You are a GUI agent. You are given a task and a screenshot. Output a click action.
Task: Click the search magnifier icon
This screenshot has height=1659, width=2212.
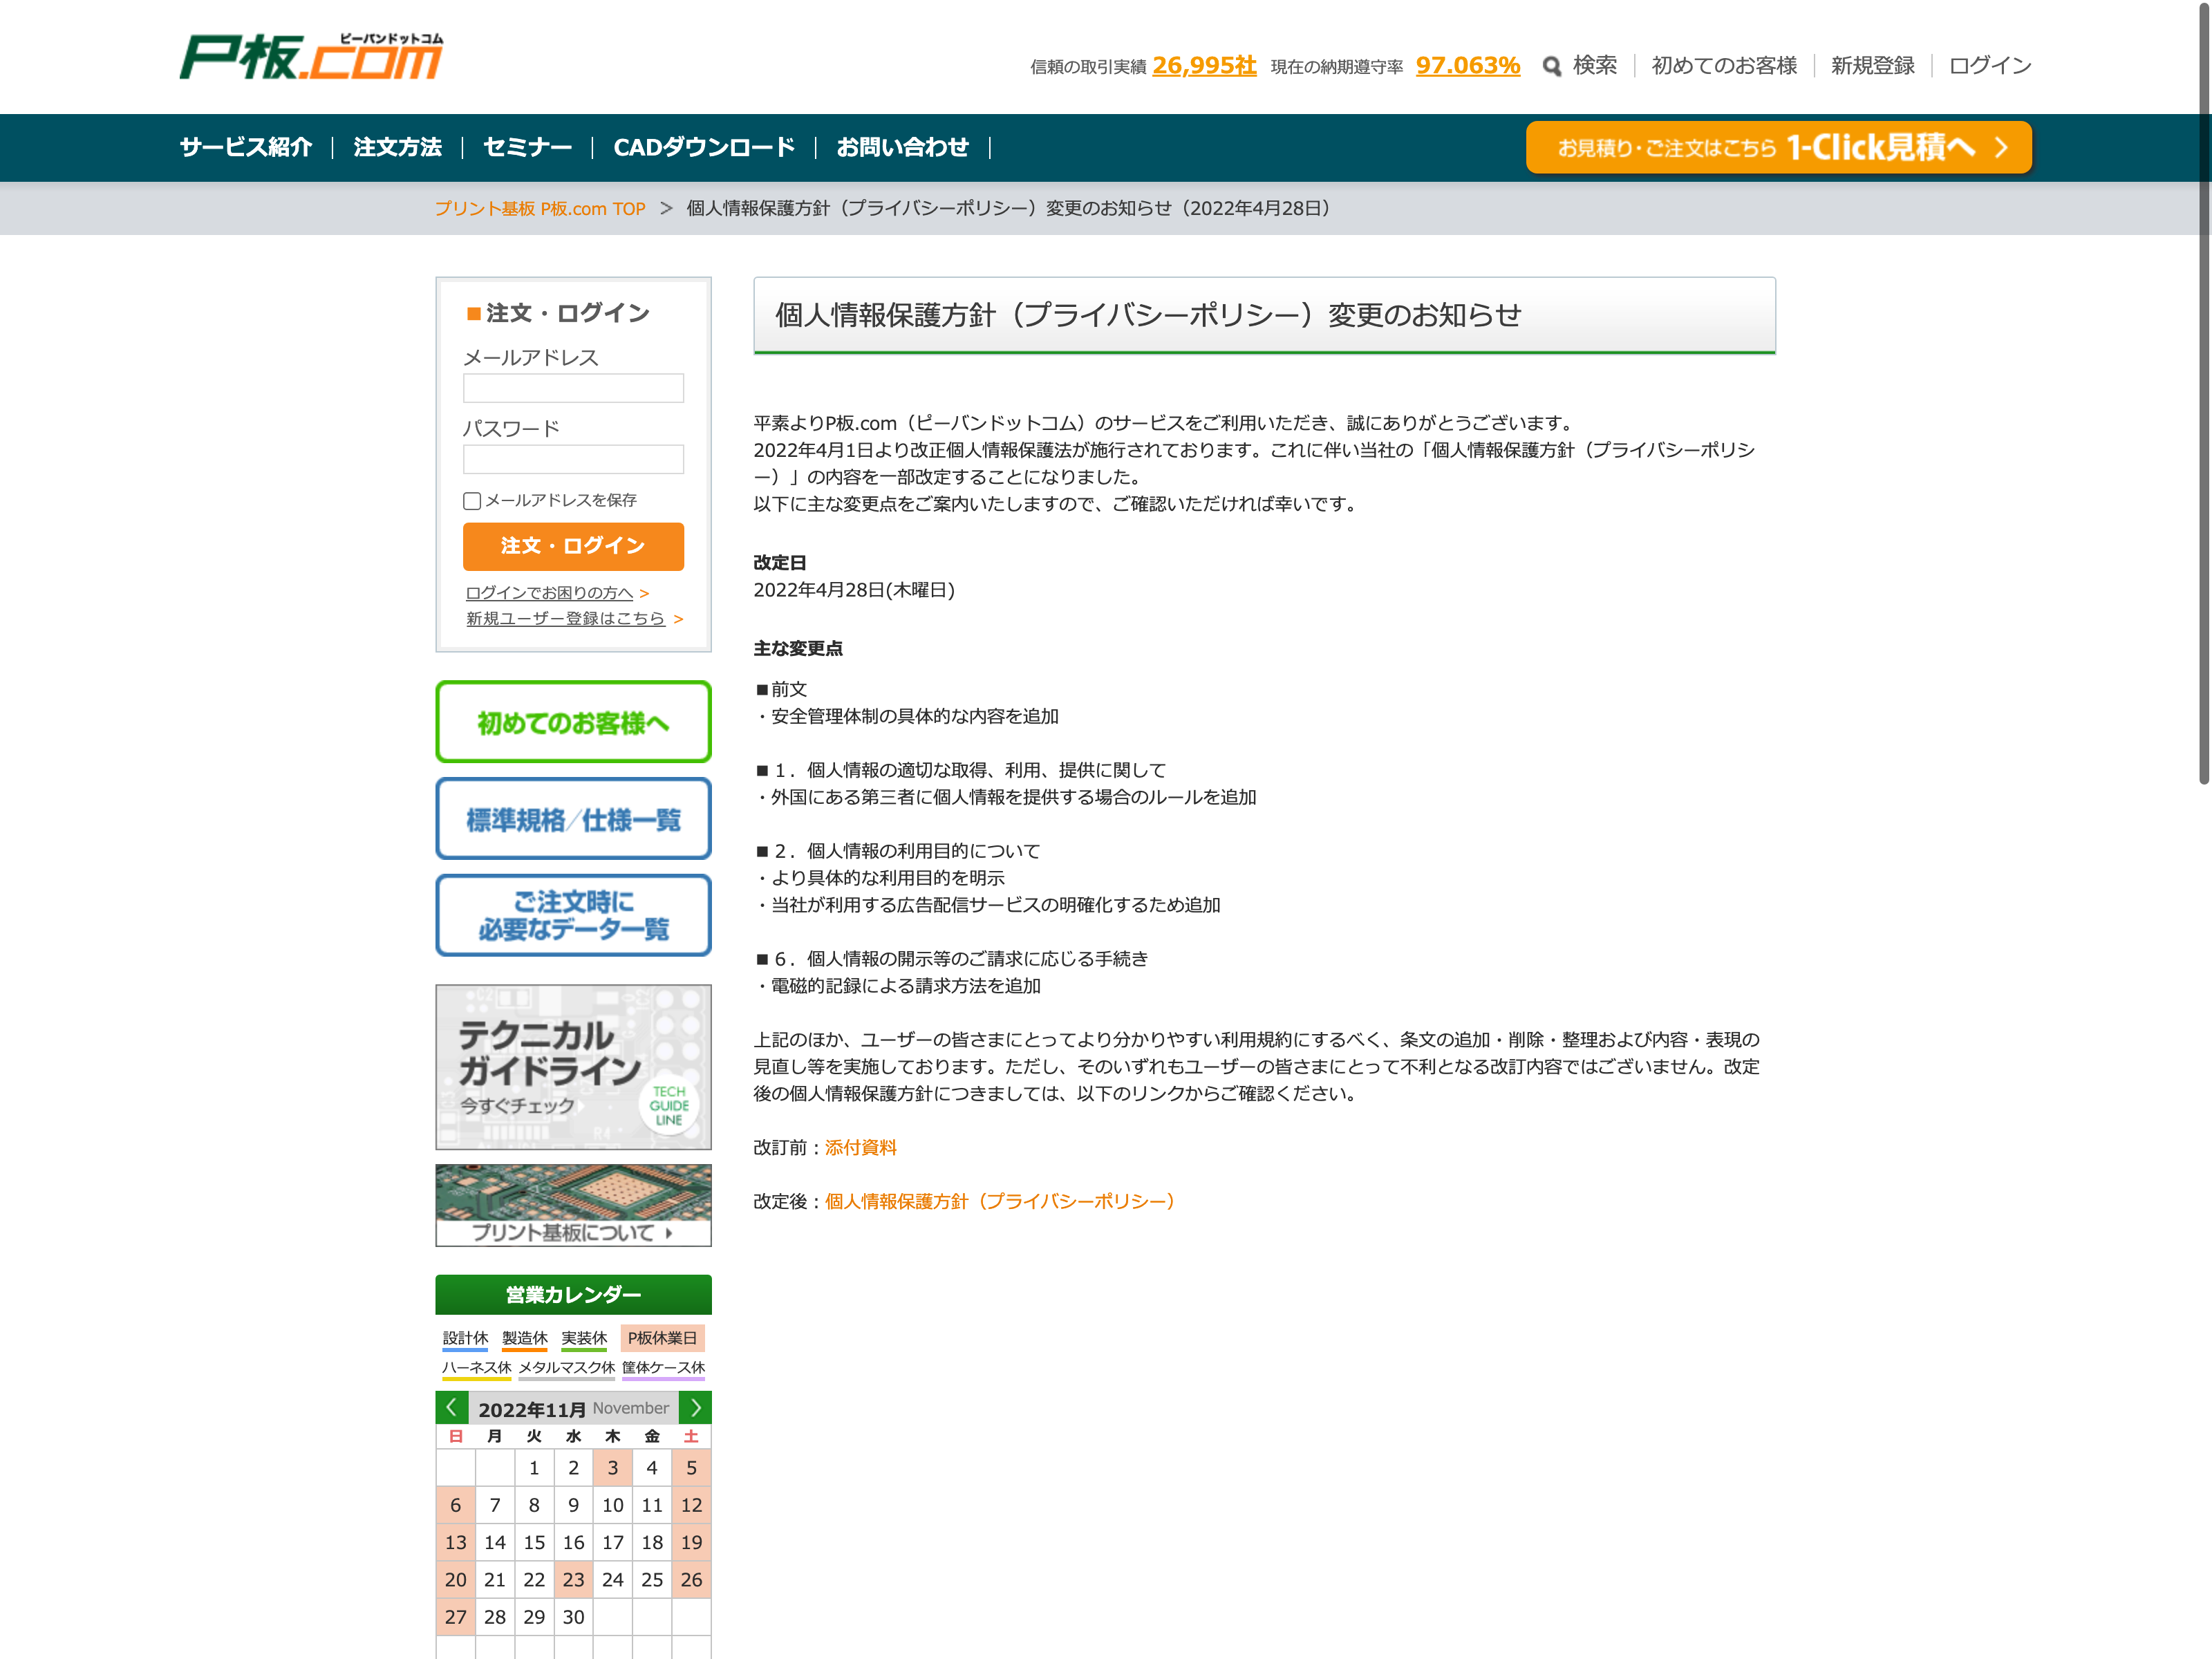[1551, 67]
